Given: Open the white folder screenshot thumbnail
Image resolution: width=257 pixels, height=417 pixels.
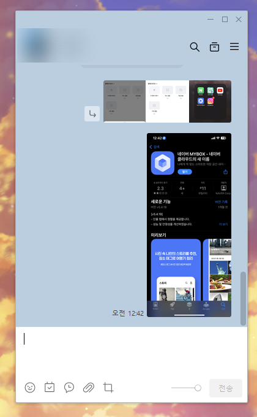Looking at the screenshot, I should pyautogui.click(x=167, y=101).
